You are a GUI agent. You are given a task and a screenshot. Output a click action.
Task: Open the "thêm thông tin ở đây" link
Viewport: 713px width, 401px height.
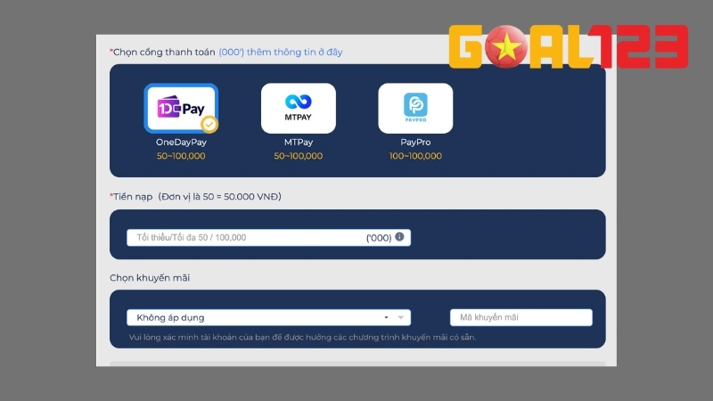coord(281,52)
